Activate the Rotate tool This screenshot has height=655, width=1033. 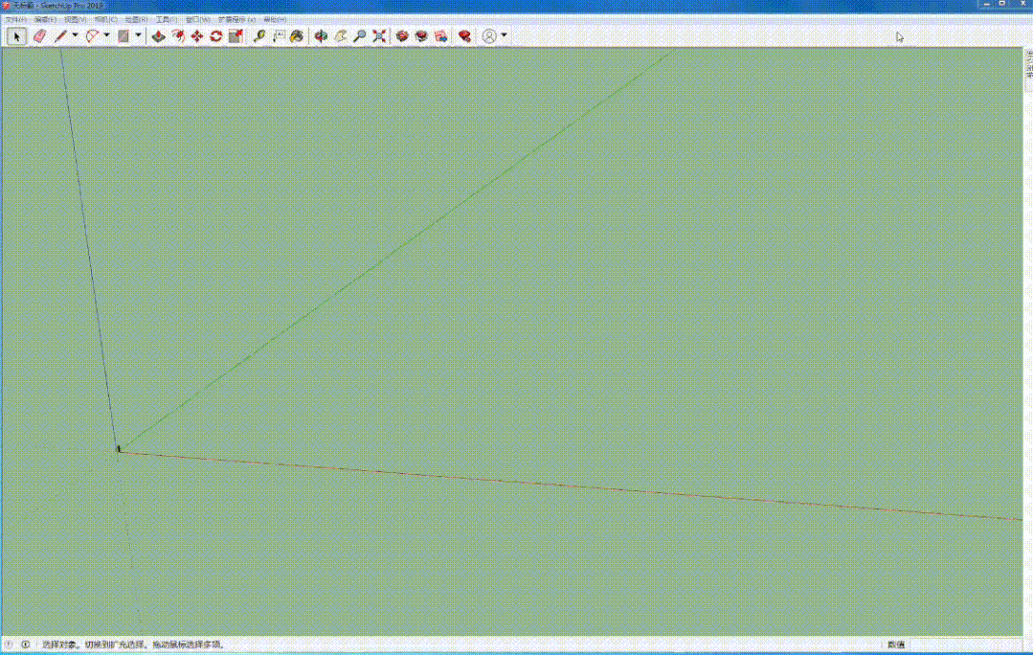(x=216, y=36)
